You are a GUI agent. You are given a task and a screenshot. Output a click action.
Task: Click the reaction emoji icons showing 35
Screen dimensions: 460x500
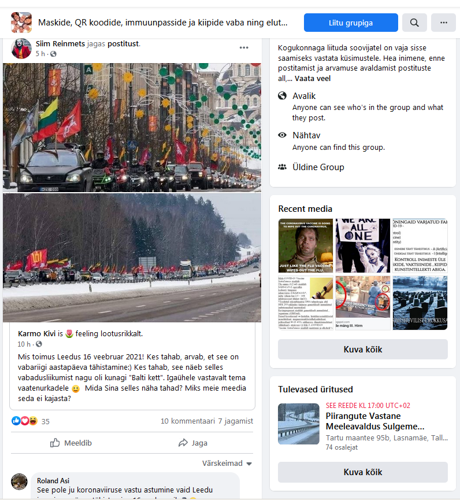25,421
